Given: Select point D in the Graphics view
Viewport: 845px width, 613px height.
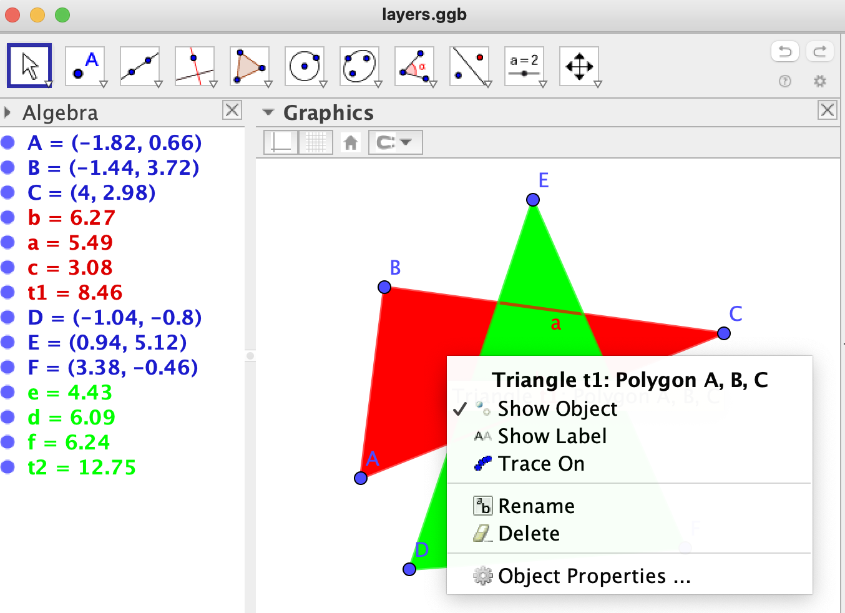Looking at the screenshot, I should coord(409,569).
